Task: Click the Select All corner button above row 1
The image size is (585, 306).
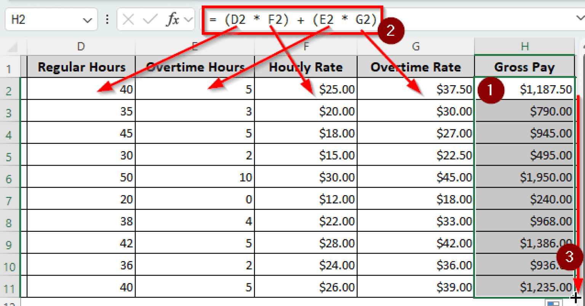Action: pyautogui.click(x=11, y=46)
